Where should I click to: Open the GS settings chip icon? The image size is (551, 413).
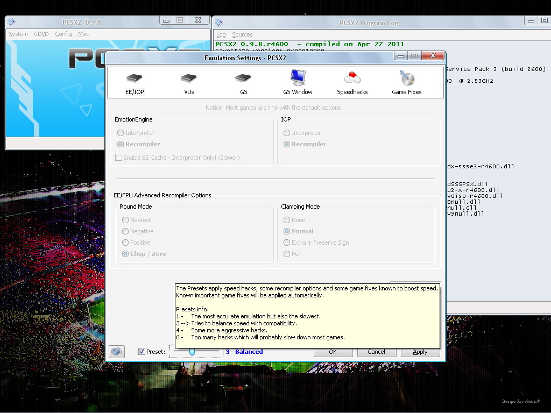tap(243, 78)
